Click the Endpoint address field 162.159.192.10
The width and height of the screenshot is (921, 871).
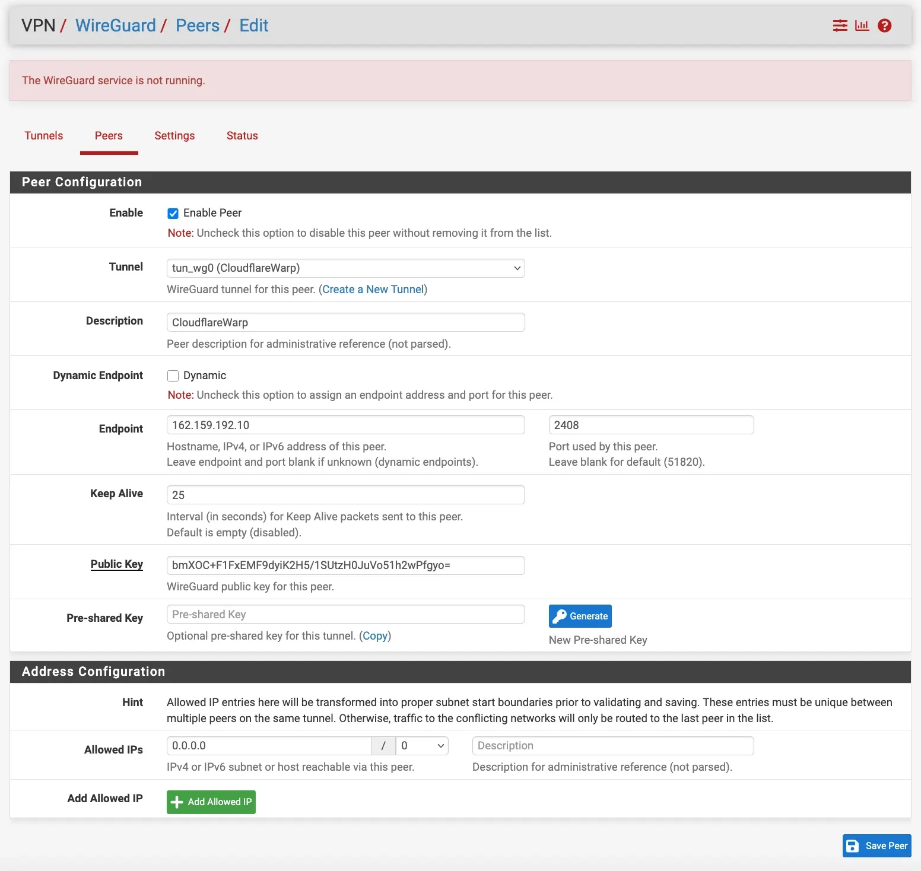coord(346,425)
